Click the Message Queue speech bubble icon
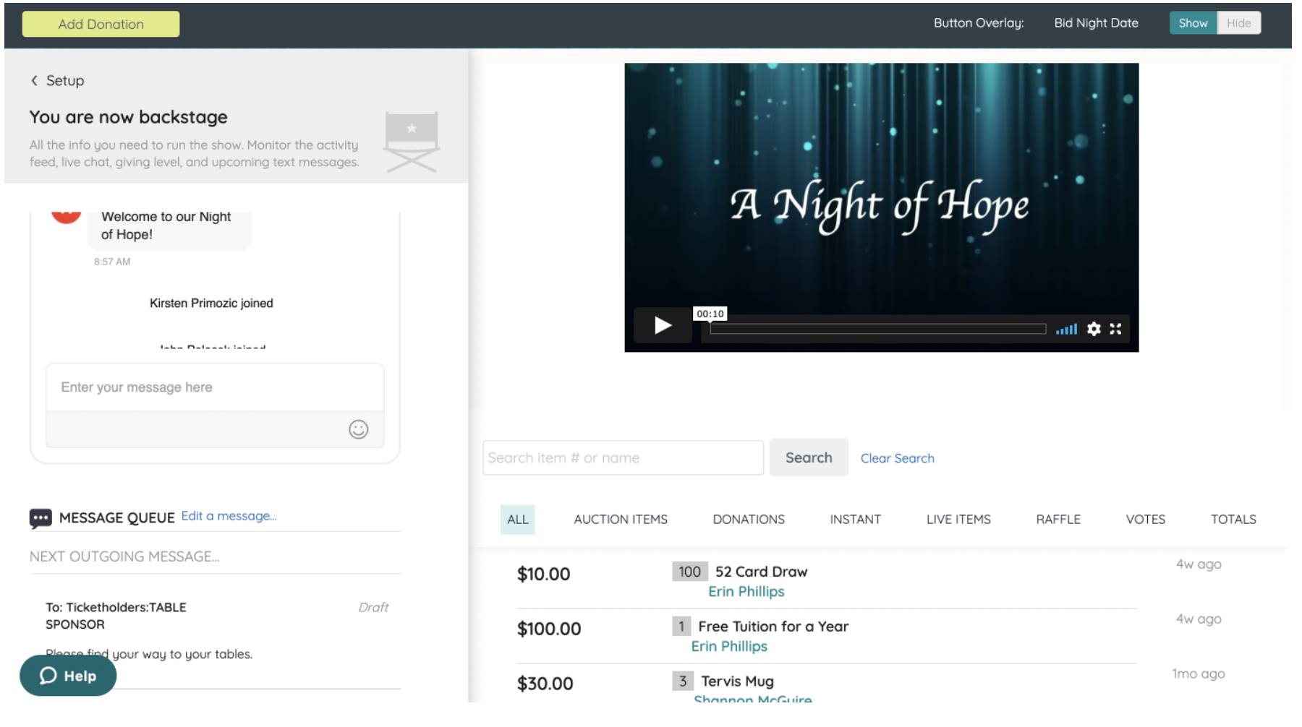This screenshot has width=1302, height=727. click(41, 518)
